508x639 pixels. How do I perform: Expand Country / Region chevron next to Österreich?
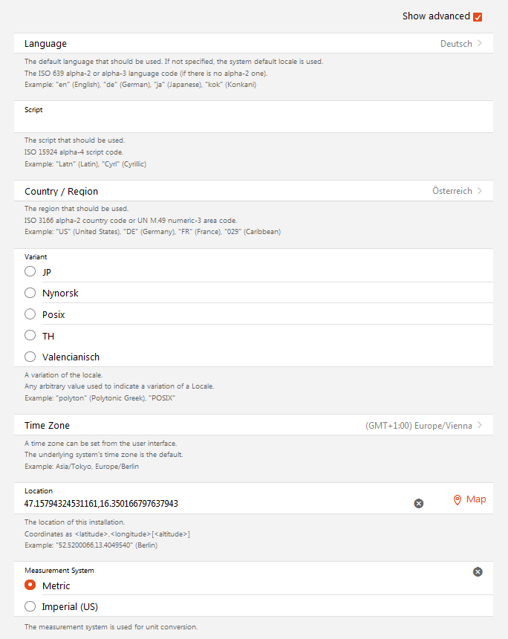coord(480,191)
